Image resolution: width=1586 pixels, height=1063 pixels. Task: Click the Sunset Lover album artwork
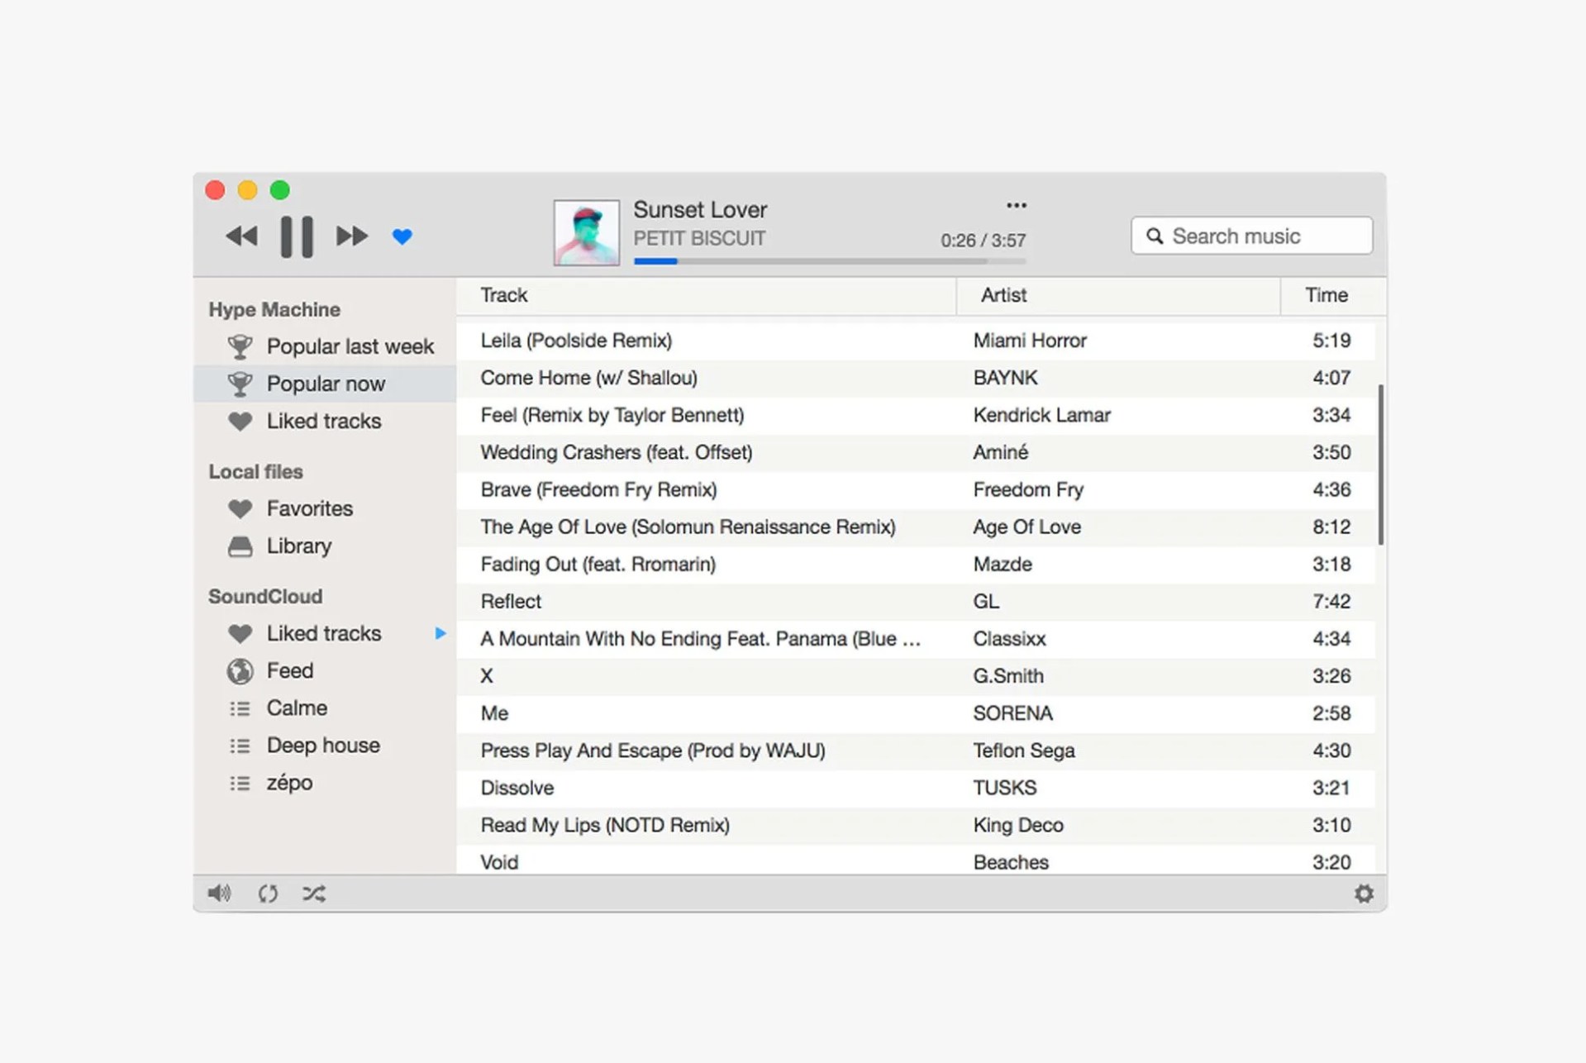[586, 232]
